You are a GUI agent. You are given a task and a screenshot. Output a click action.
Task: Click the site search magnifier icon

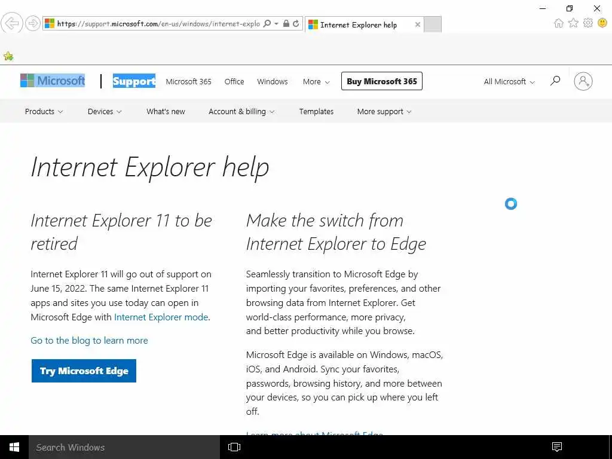point(555,81)
